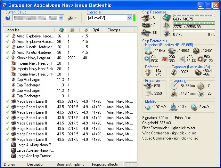This screenshot has width=221, height=168.
Task: Click Wing Commander right click to set
Action: click(169, 133)
